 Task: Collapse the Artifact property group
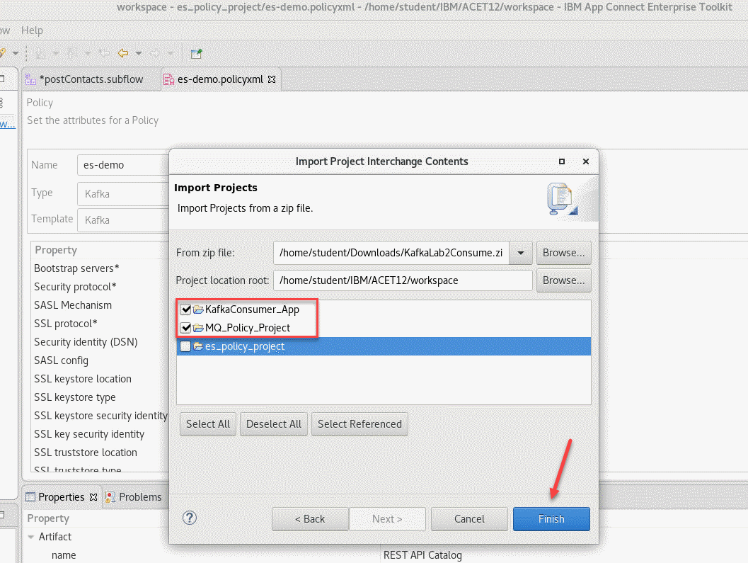[31, 537]
